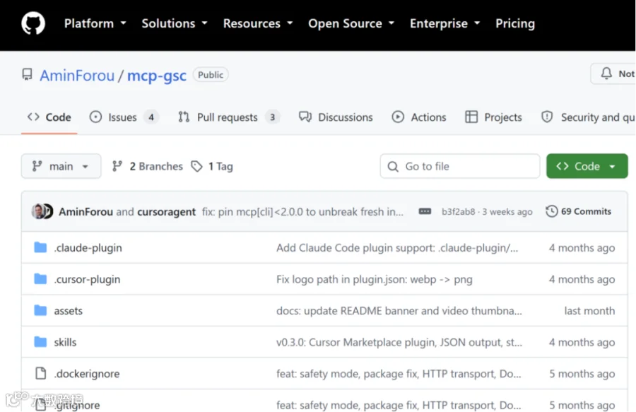Click 'last month' in assets row
Viewport: 636px width, 412px height.
click(590, 311)
